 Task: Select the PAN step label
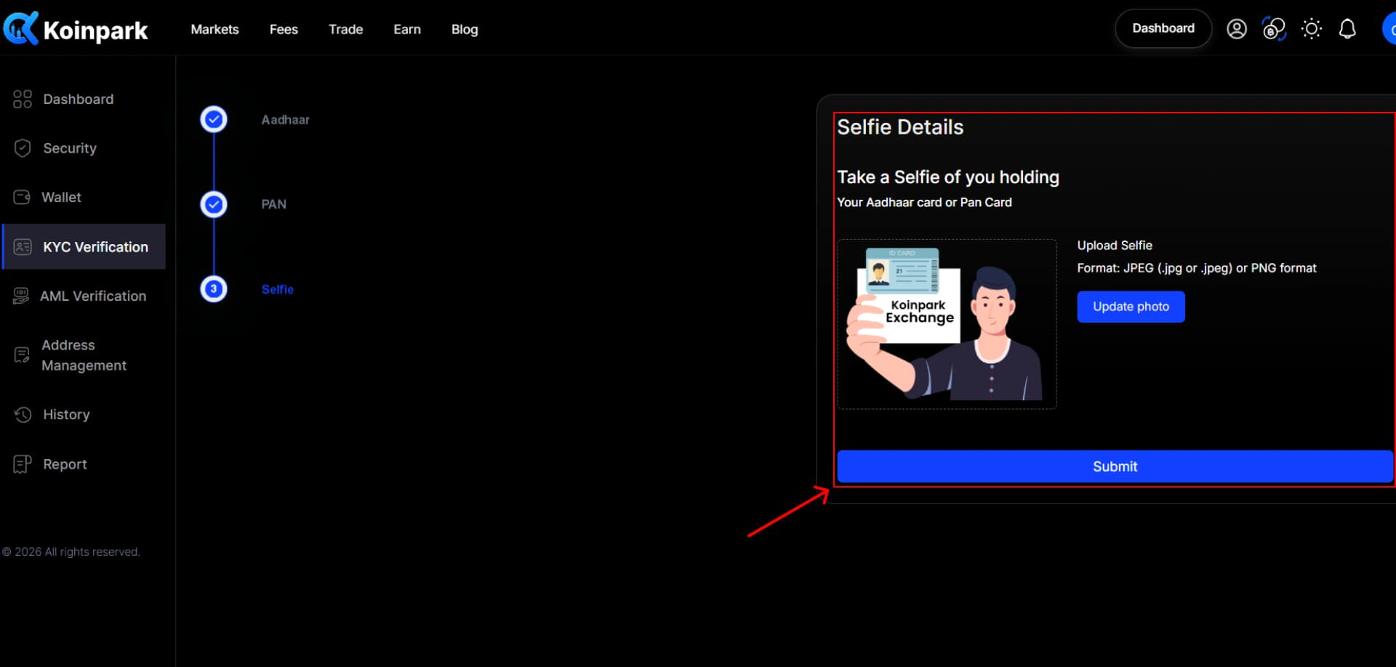click(x=273, y=204)
